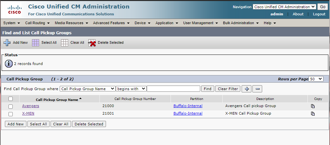Open the Call Routing menu
This screenshot has height=145, width=330.
[x=37, y=23]
